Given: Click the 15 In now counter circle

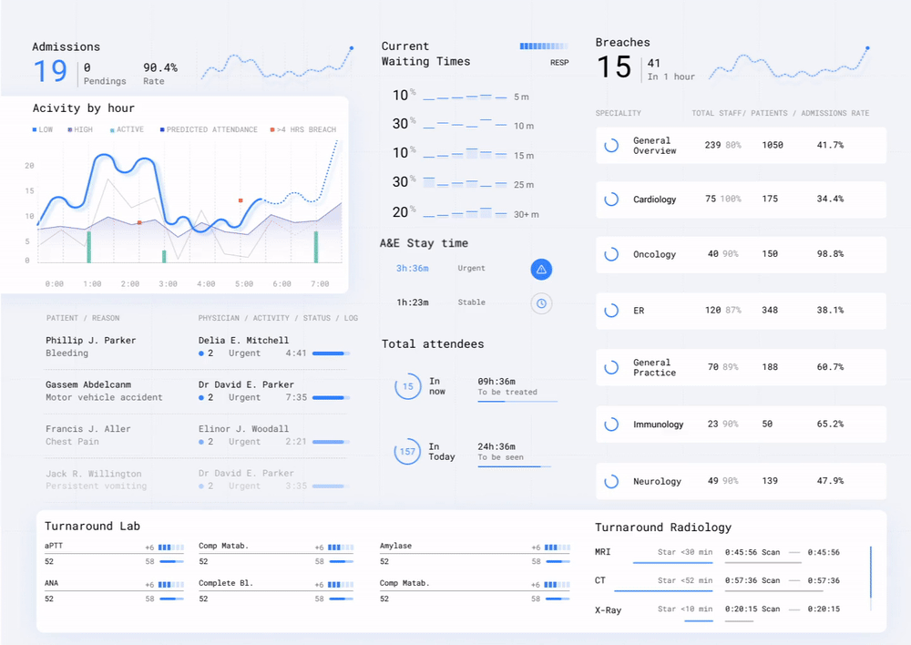Looking at the screenshot, I should click(x=408, y=386).
